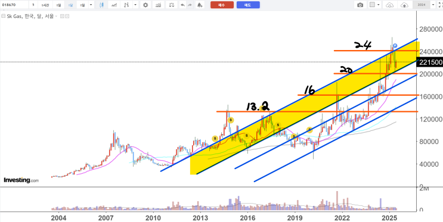Viewport: 443px width, 222px height.
Task: Click the alert bell-tree icon in toolbar
Action: (200, 5)
